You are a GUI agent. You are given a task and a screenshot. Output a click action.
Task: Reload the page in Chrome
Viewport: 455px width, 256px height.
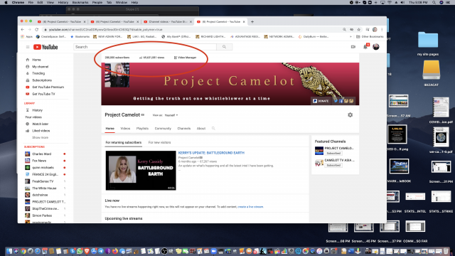coord(36,30)
